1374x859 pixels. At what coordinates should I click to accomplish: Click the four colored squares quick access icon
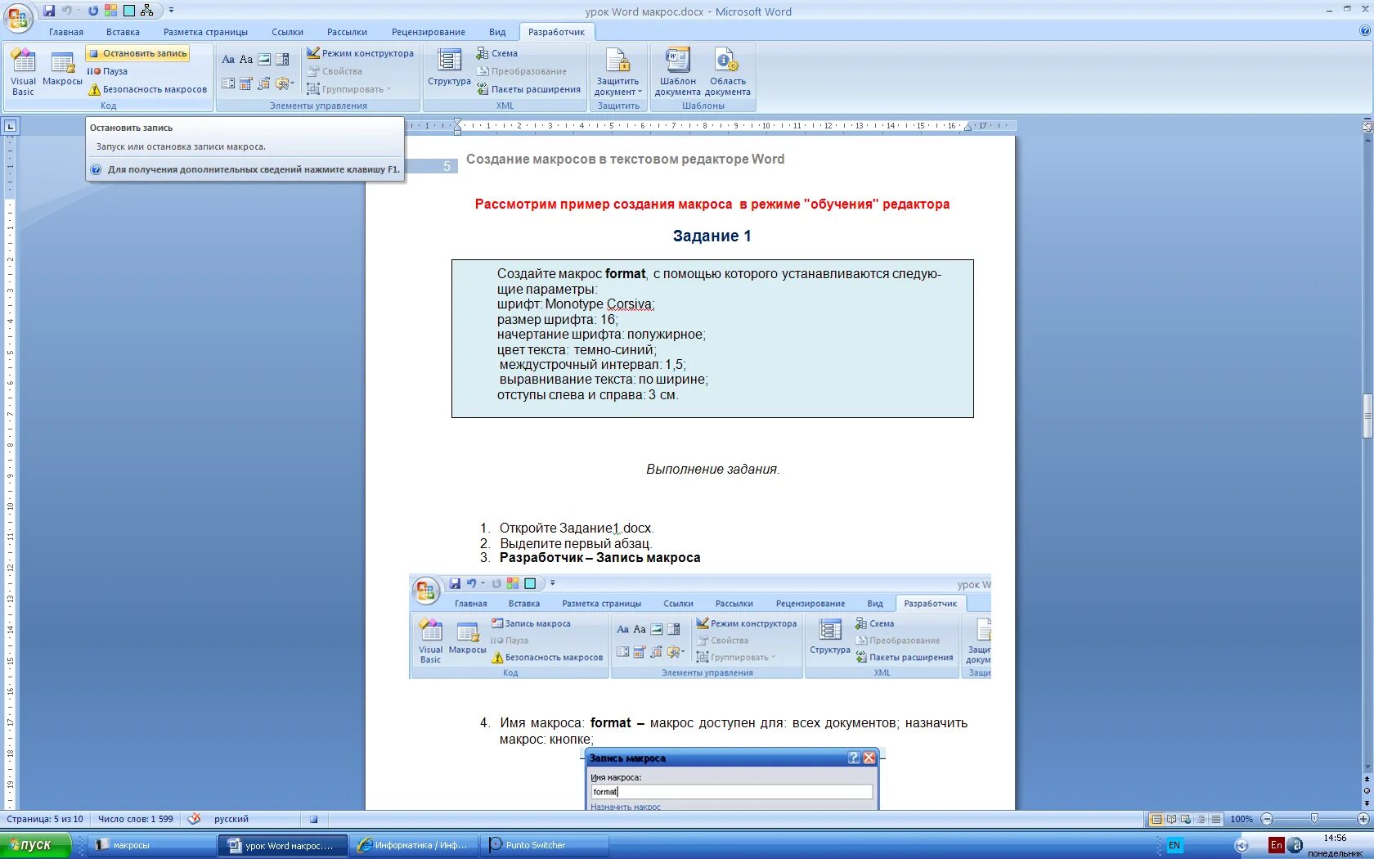[x=111, y=11]
